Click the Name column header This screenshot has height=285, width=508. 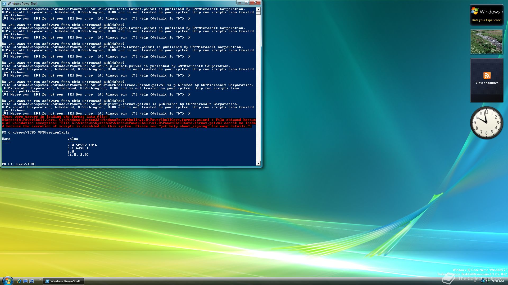(6, 139)
